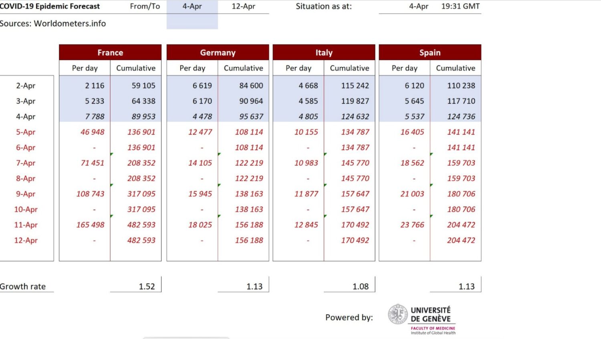Screen dimensions: 601x339
Task: Select Germany cumulative value 84 600
Action: 251,86
